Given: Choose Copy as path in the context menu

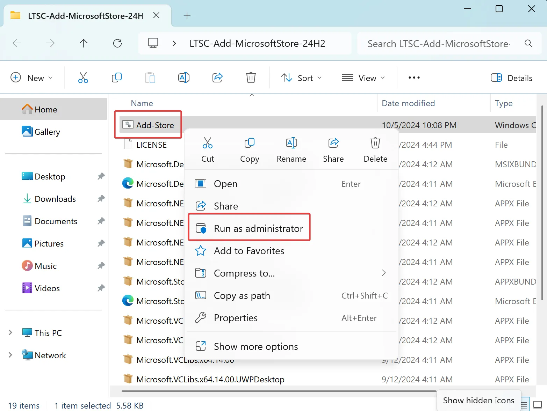Looking at the screenshot, I should 242,295.
